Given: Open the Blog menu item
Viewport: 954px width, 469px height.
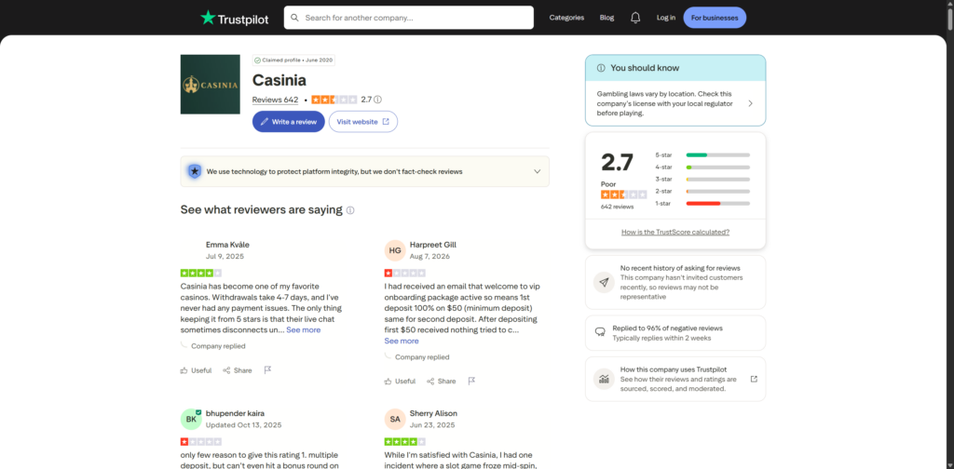Looking at the screenshot, I should pyautogui.click(x=606, y=18).
